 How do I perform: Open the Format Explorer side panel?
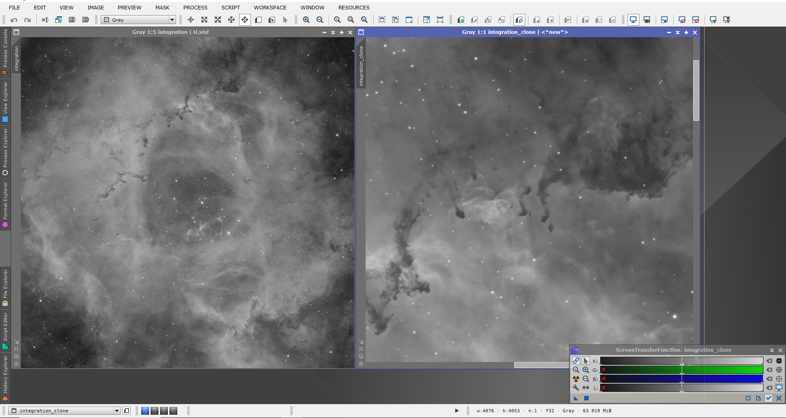[x=5, y=204]
